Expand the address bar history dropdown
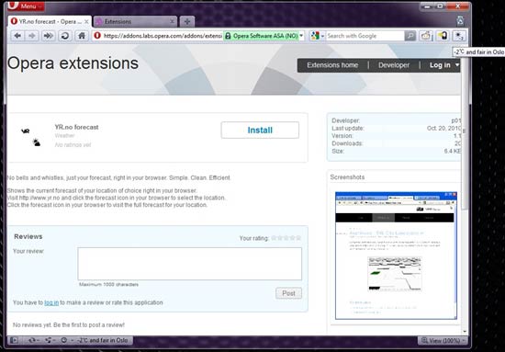Image resolution: width=505 pixels, height=352 pixels. point(301,36)
